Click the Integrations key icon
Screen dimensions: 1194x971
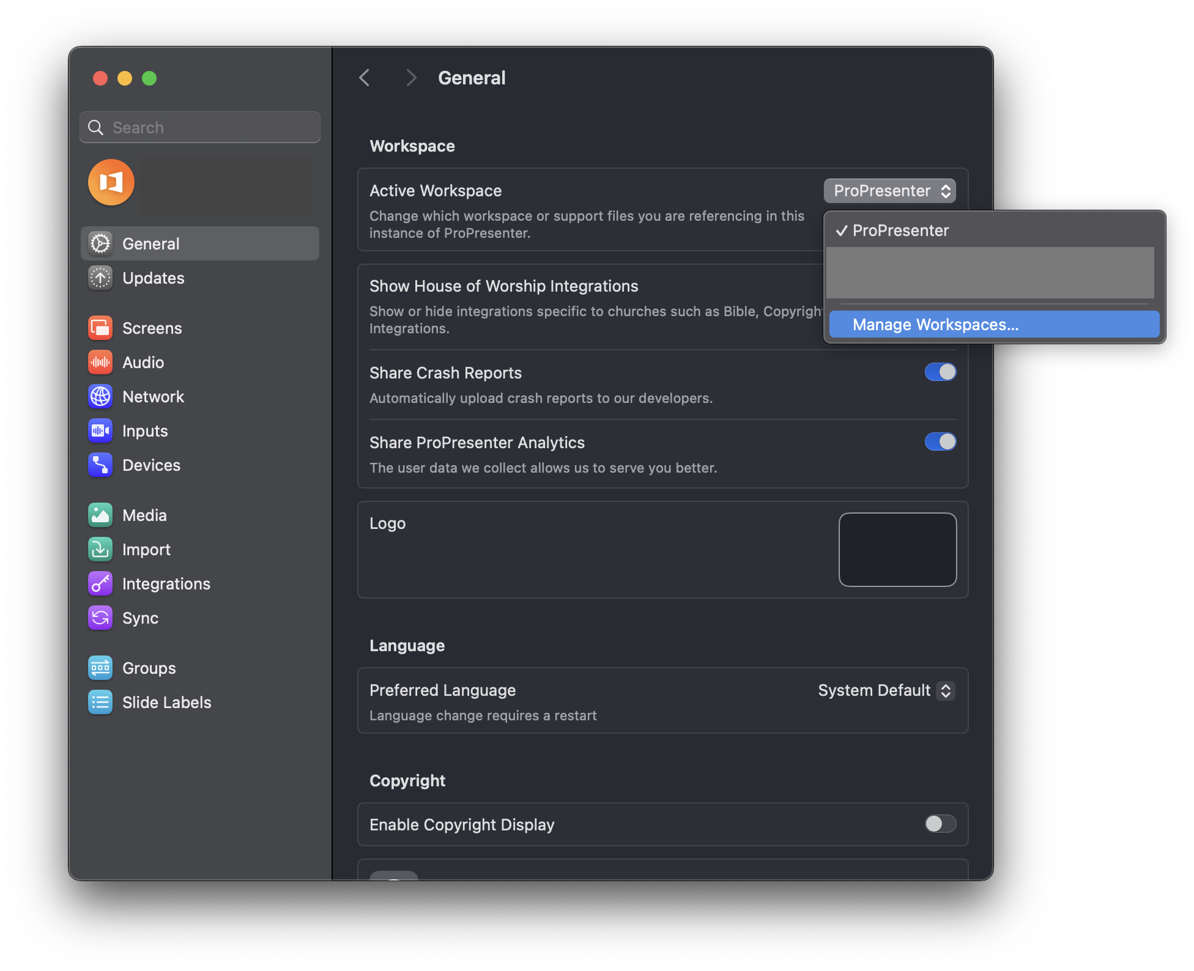point(100,584)
